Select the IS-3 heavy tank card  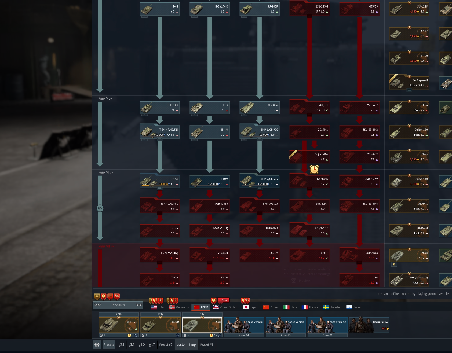tap(210, 108)
